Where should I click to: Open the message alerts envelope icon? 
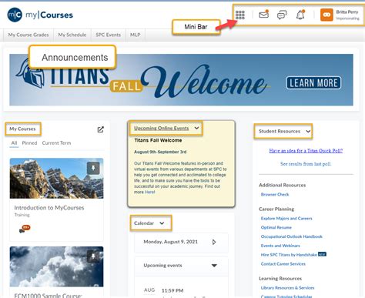263,15
